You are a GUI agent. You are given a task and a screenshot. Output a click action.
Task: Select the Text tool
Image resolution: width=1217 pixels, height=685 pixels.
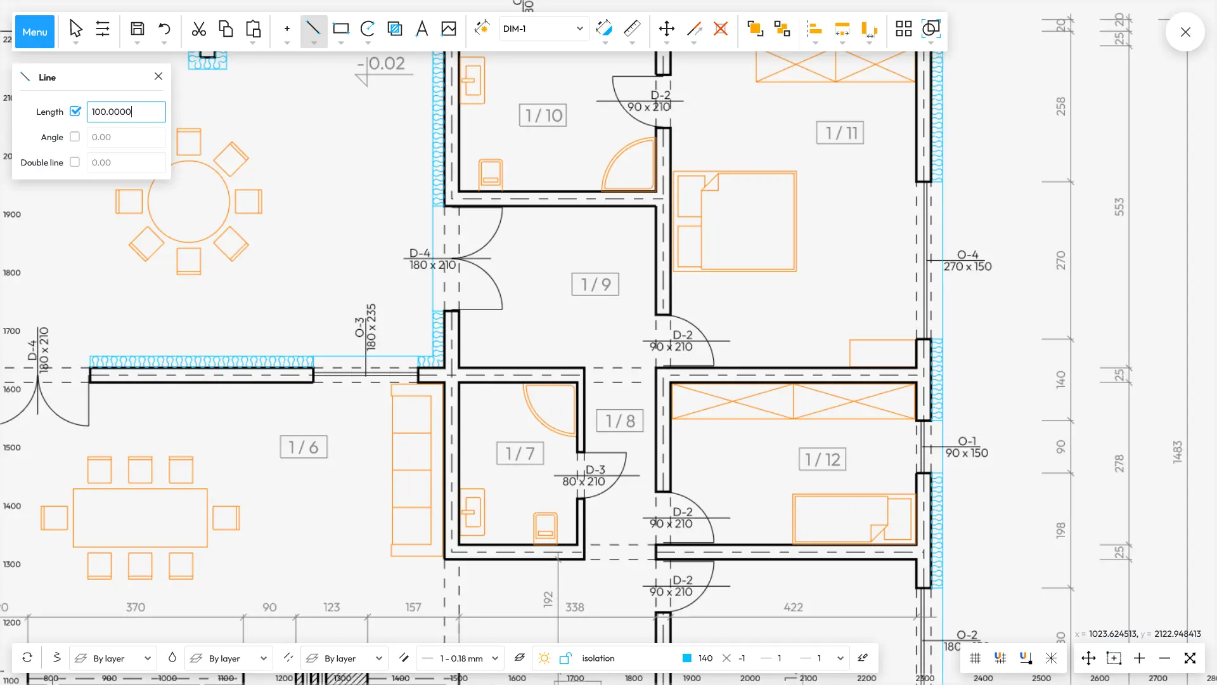(422, 29)
